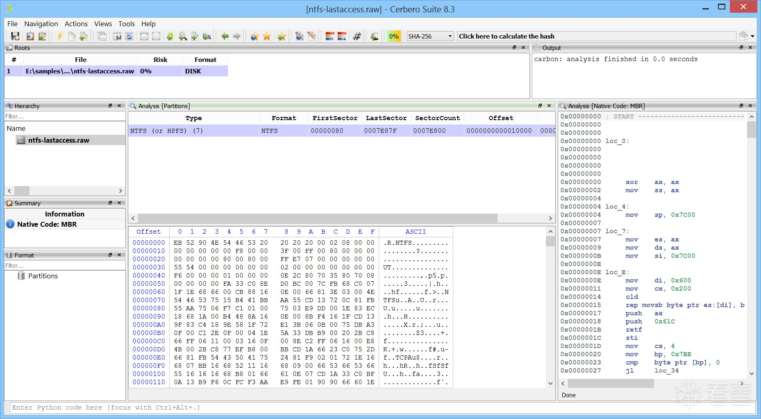Focus the Python code input field
The width and height of the screenshot is (761, 419).
pos(383,408)
